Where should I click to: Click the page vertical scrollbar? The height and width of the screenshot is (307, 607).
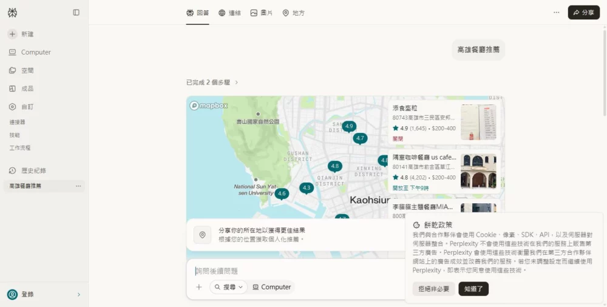pos(605,72)
